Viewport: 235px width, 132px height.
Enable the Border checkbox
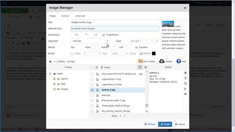pos(72,54)
